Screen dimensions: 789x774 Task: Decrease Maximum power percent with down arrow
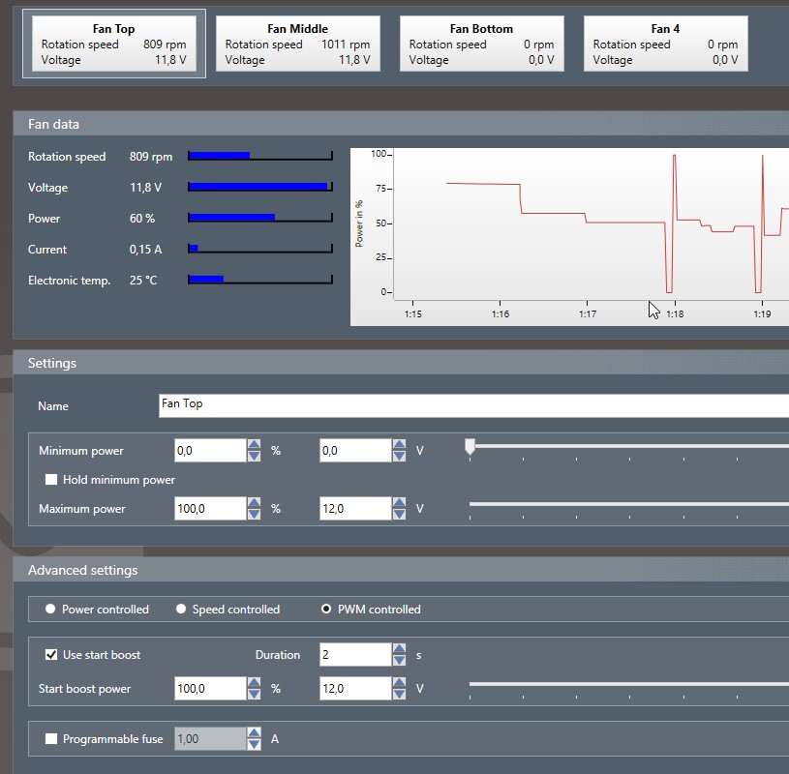[254, 514]
